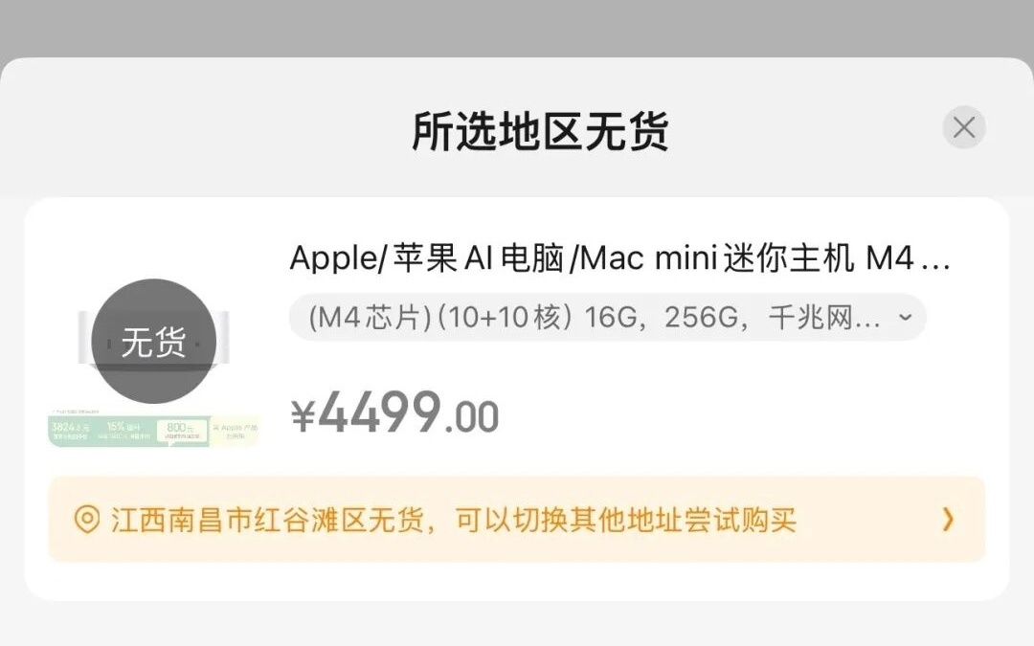This screenshot has height=646, width=1034.
Task: Tap the 800元 coupon promo tag
Action: [181, 431]
